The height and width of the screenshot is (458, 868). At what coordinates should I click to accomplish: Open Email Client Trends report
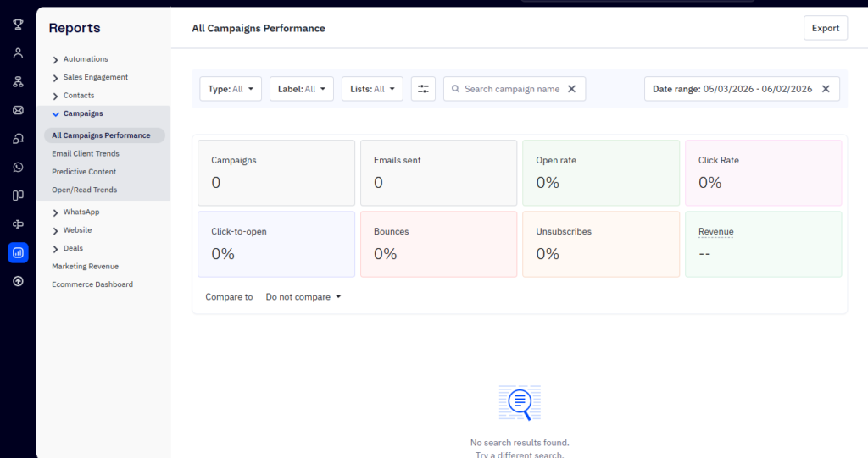pos(86,154)
